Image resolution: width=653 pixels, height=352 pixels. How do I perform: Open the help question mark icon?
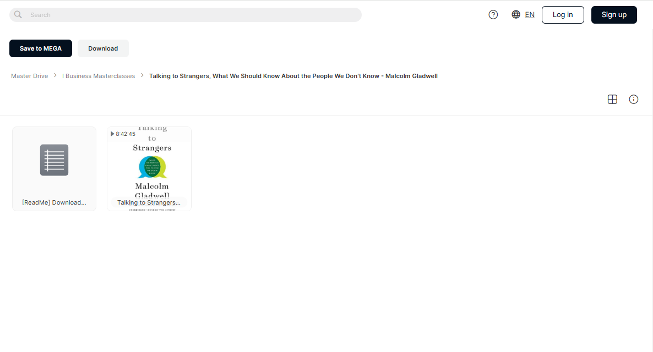click(493, 14)
